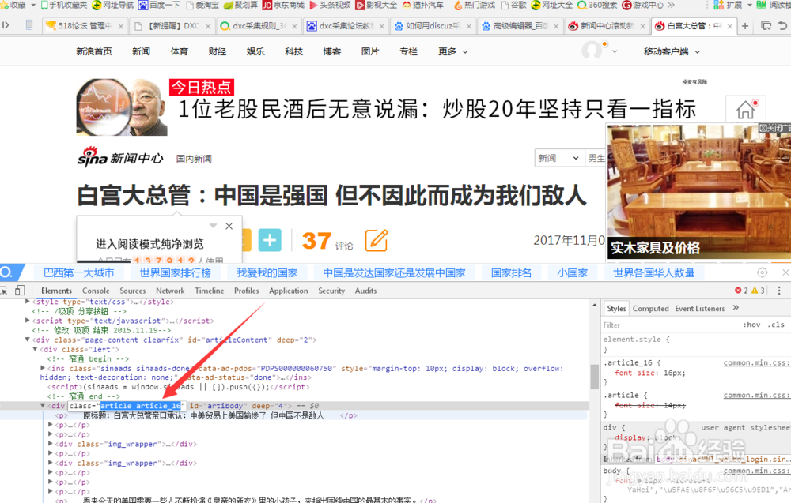Show more bookmarks with double chevron
The image size is (791, 503).
tap(671, 5)
